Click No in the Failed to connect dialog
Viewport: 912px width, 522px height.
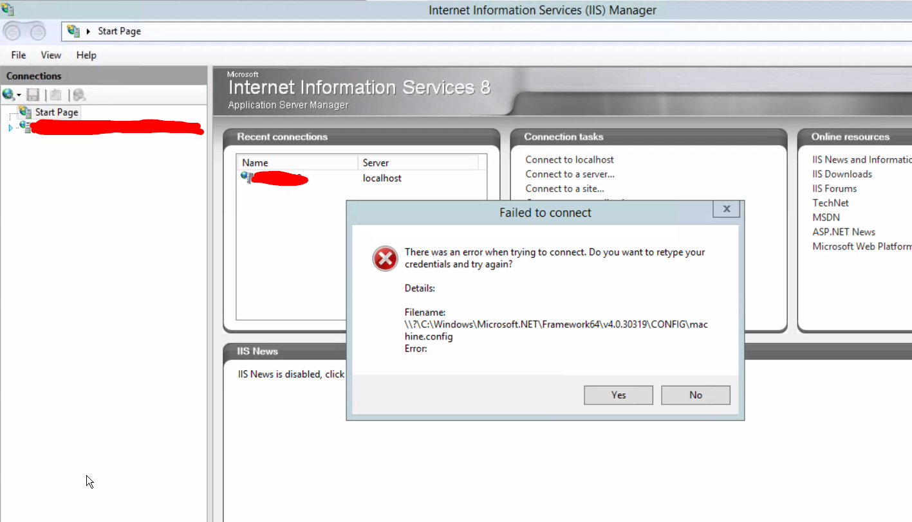(x=695, y=395)
